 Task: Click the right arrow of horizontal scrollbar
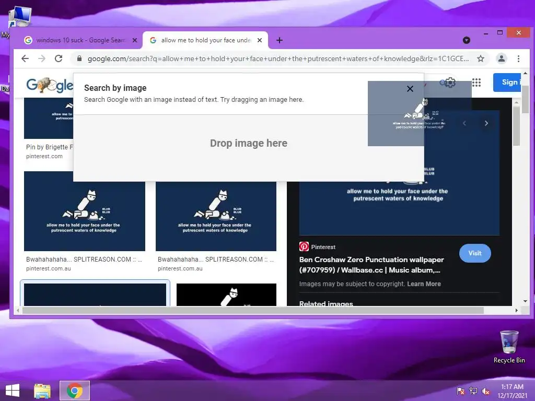click(517, 310)
